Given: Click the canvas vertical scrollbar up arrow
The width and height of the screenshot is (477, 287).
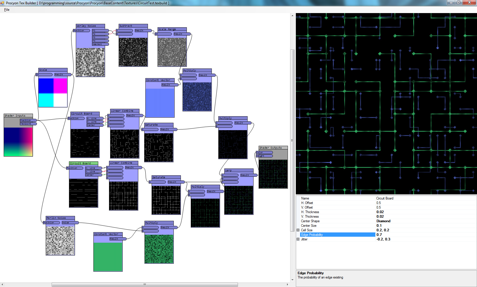Looking at the screenshot, I should coord(292,16).
